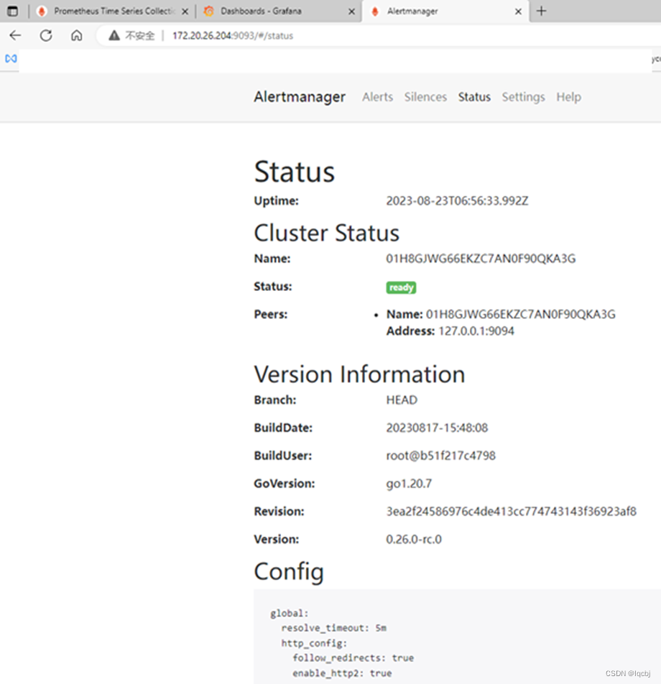Click the Prometheus flame favicon on its tab
661x684 pixels.
click(x=41, y=11)
